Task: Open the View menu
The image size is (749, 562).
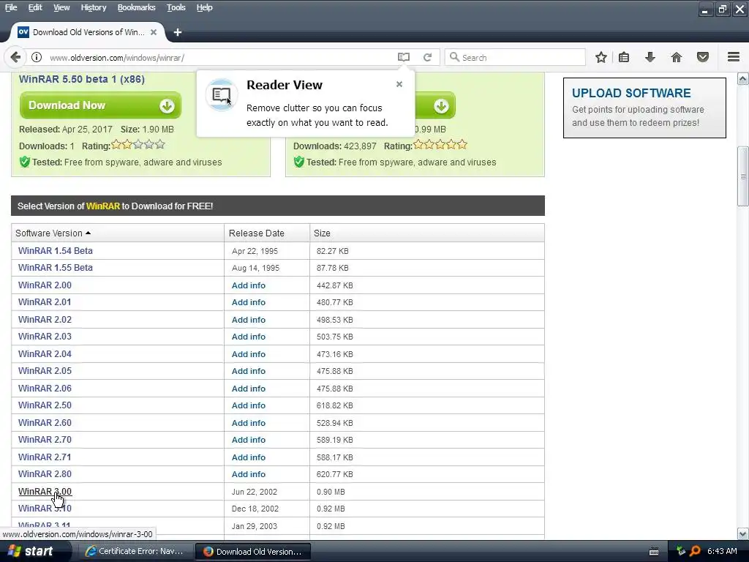Action: coord(61,7)
